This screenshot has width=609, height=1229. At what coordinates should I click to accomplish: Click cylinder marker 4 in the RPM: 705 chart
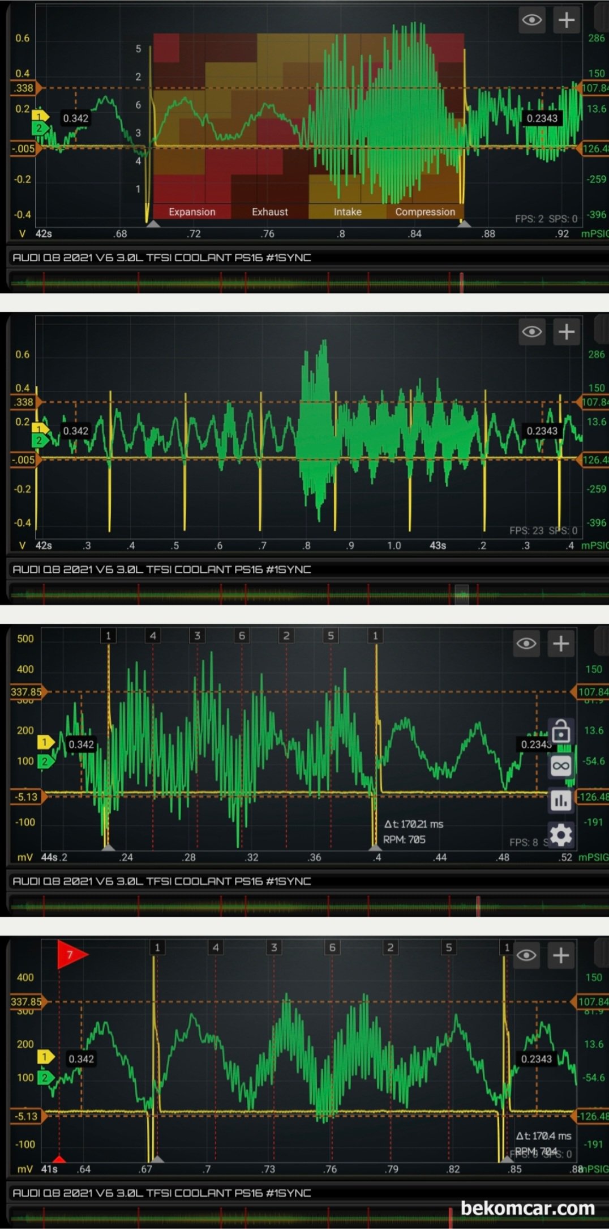[153, 636]
